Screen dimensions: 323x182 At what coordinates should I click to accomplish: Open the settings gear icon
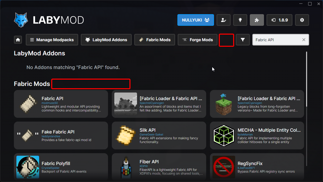(302, 20)
